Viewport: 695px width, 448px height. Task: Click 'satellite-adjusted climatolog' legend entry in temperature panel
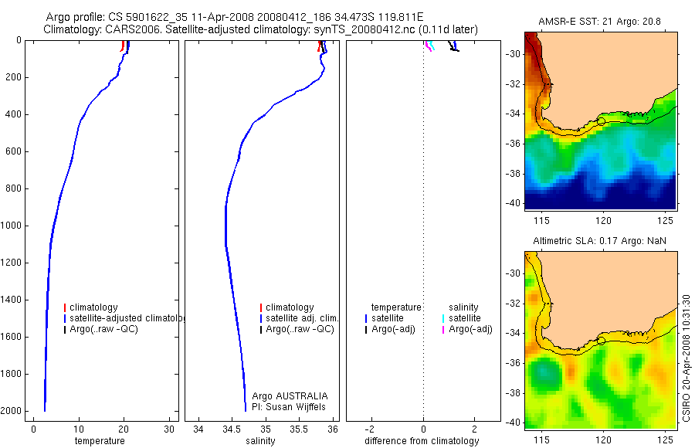127,318
